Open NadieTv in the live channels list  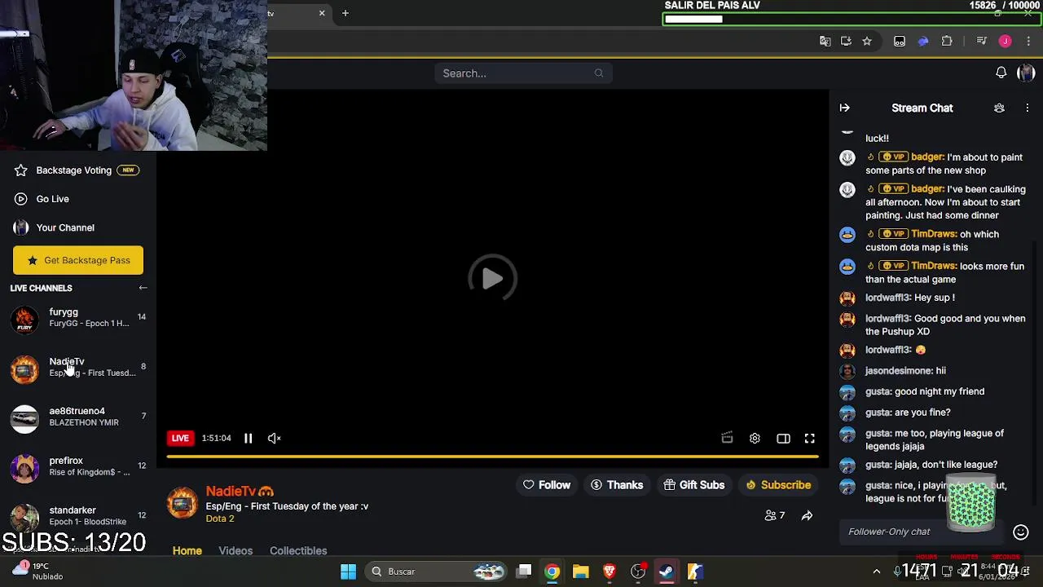(78, 368)
